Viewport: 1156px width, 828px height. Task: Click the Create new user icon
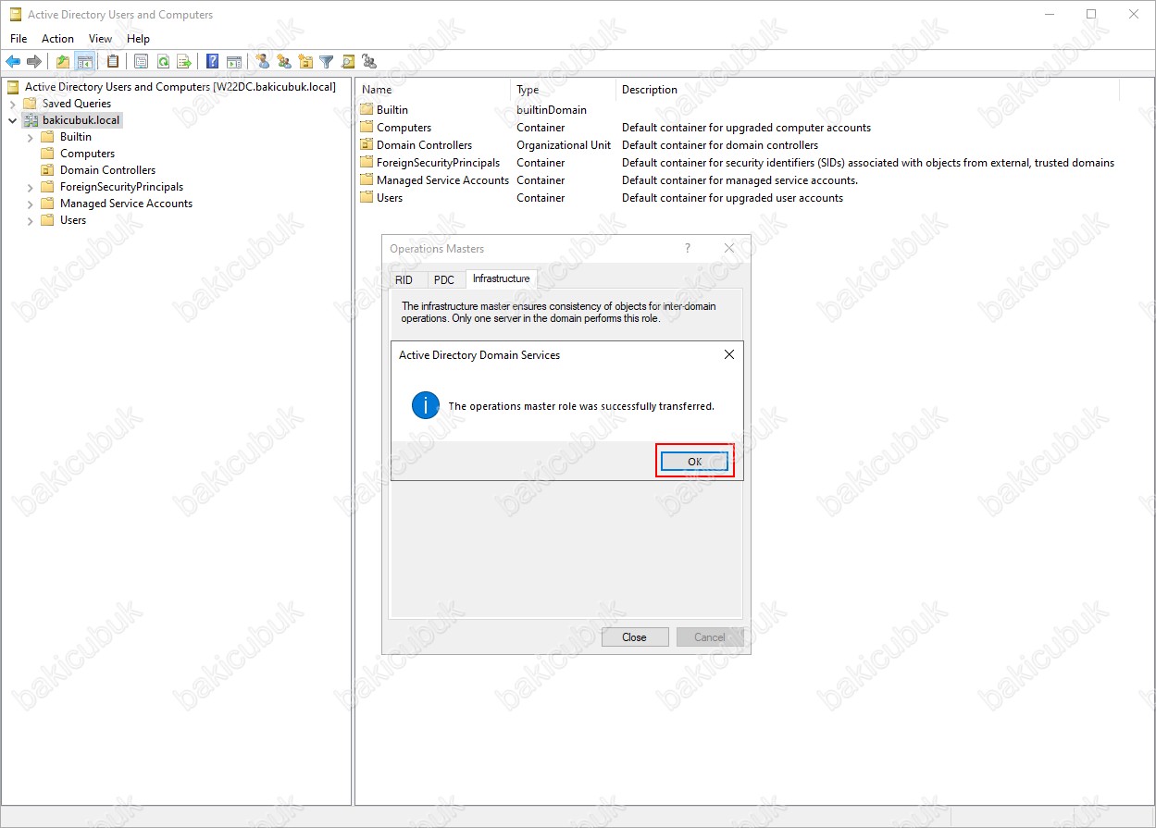[263, 62]
